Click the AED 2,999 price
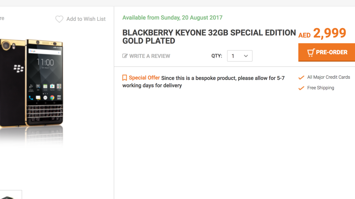This screenshot has width=355, height=199. click(322, 33)
